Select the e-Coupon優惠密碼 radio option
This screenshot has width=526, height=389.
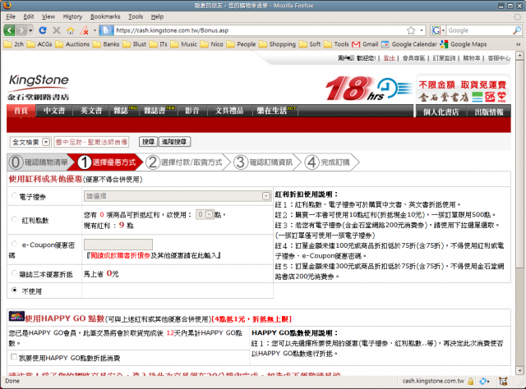14,244
